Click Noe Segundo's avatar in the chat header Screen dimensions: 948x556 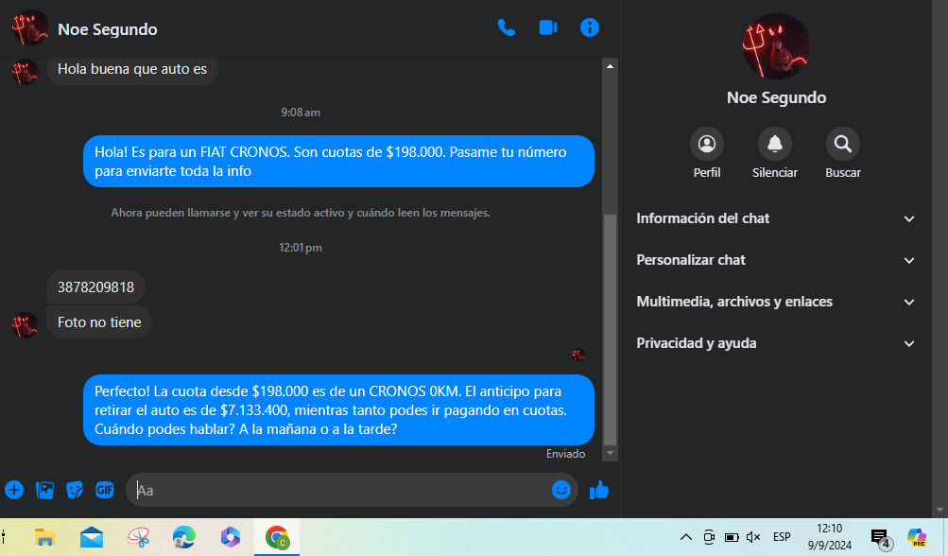coord(29,27)
